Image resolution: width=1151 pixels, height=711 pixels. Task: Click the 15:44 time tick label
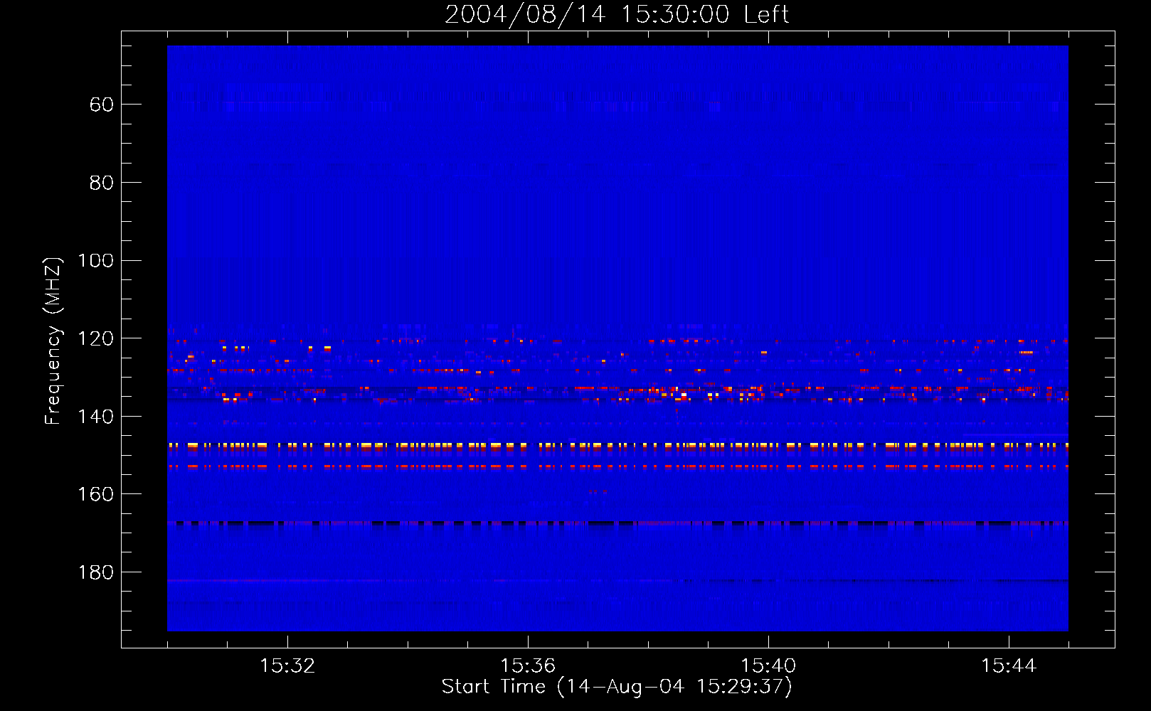coord(1009,666)
